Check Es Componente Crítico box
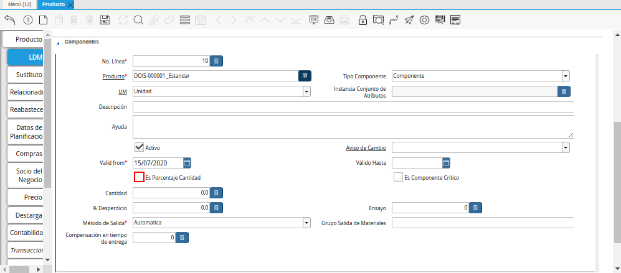The image size is (621, 273). point(399,177)
